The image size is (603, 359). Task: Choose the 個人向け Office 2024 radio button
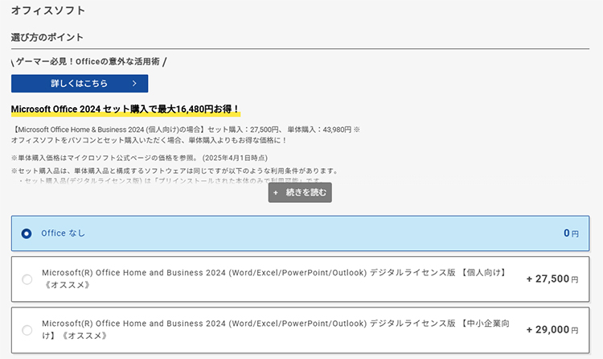click(27, 279)
